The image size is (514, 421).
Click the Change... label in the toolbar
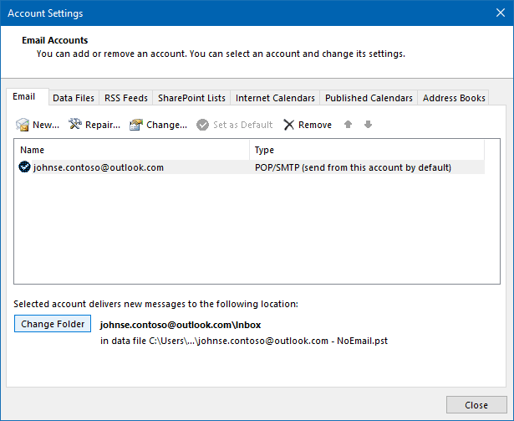(x=166, y=125)
